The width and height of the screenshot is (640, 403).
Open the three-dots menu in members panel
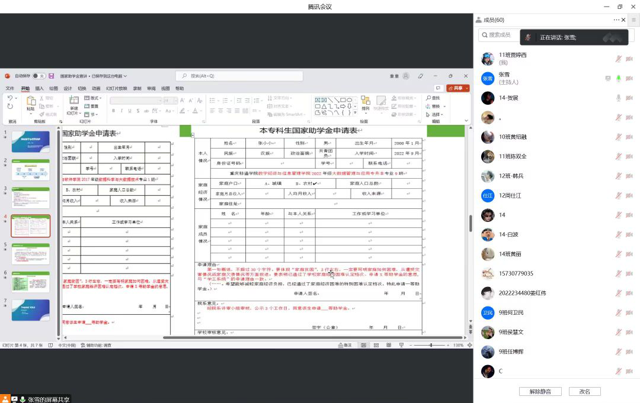tap(616, 20)
